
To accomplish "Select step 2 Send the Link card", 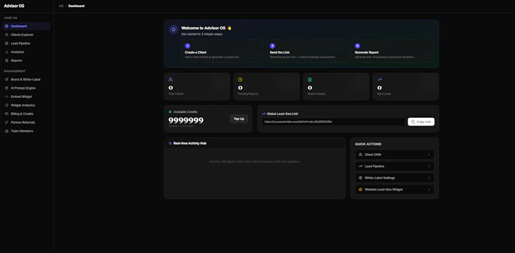I will (307, 51).
